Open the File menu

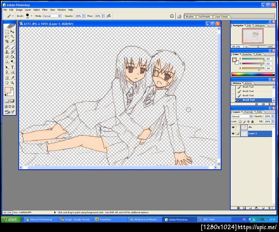click(x=5, y=10)
